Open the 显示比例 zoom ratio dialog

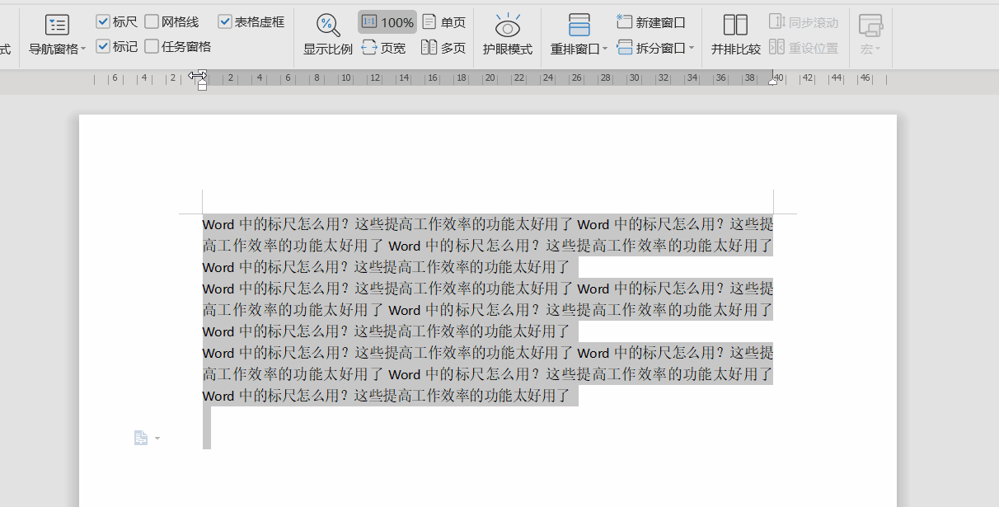click(328, 35)
